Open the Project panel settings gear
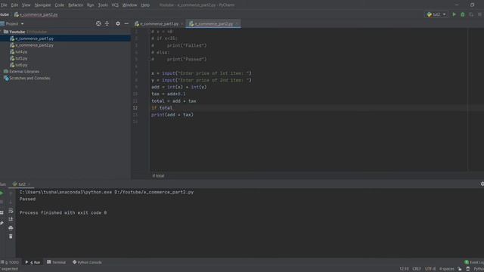484x272 pixels. pyautogui.click(x=118, y=23)
